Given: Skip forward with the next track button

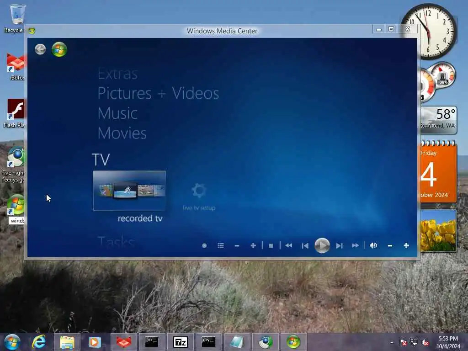Looking at the screenshot, I should click(339, 245).
